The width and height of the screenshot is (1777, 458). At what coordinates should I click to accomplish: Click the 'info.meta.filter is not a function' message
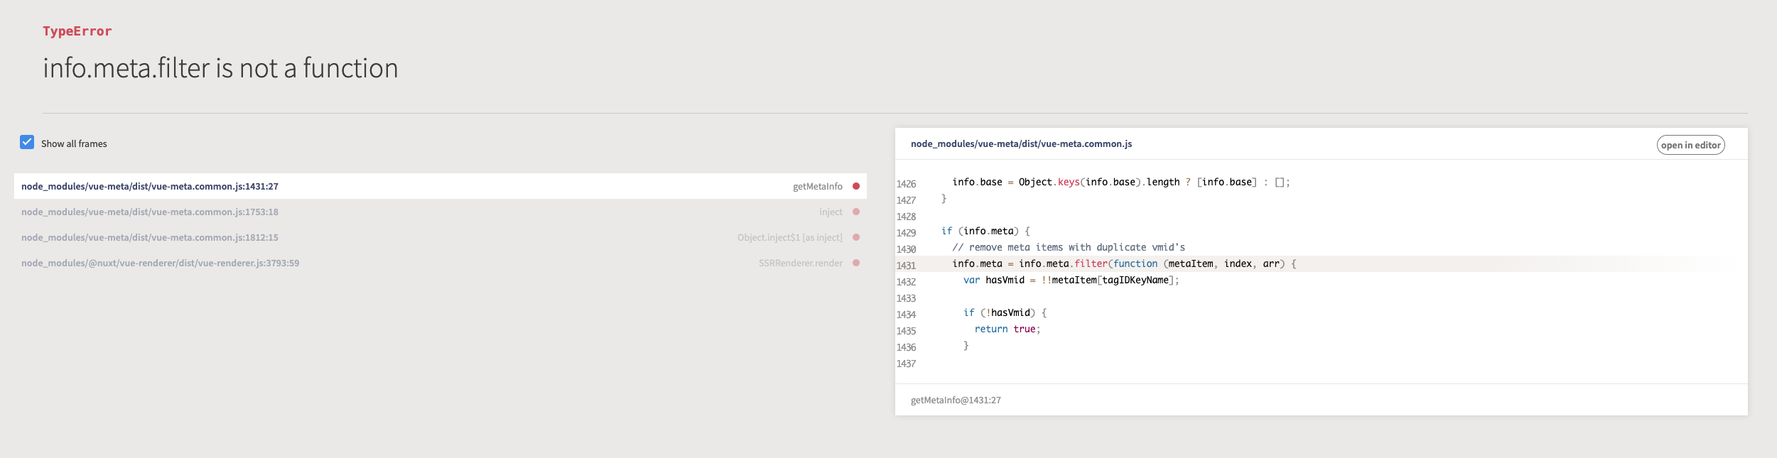(x=220, y=68)
